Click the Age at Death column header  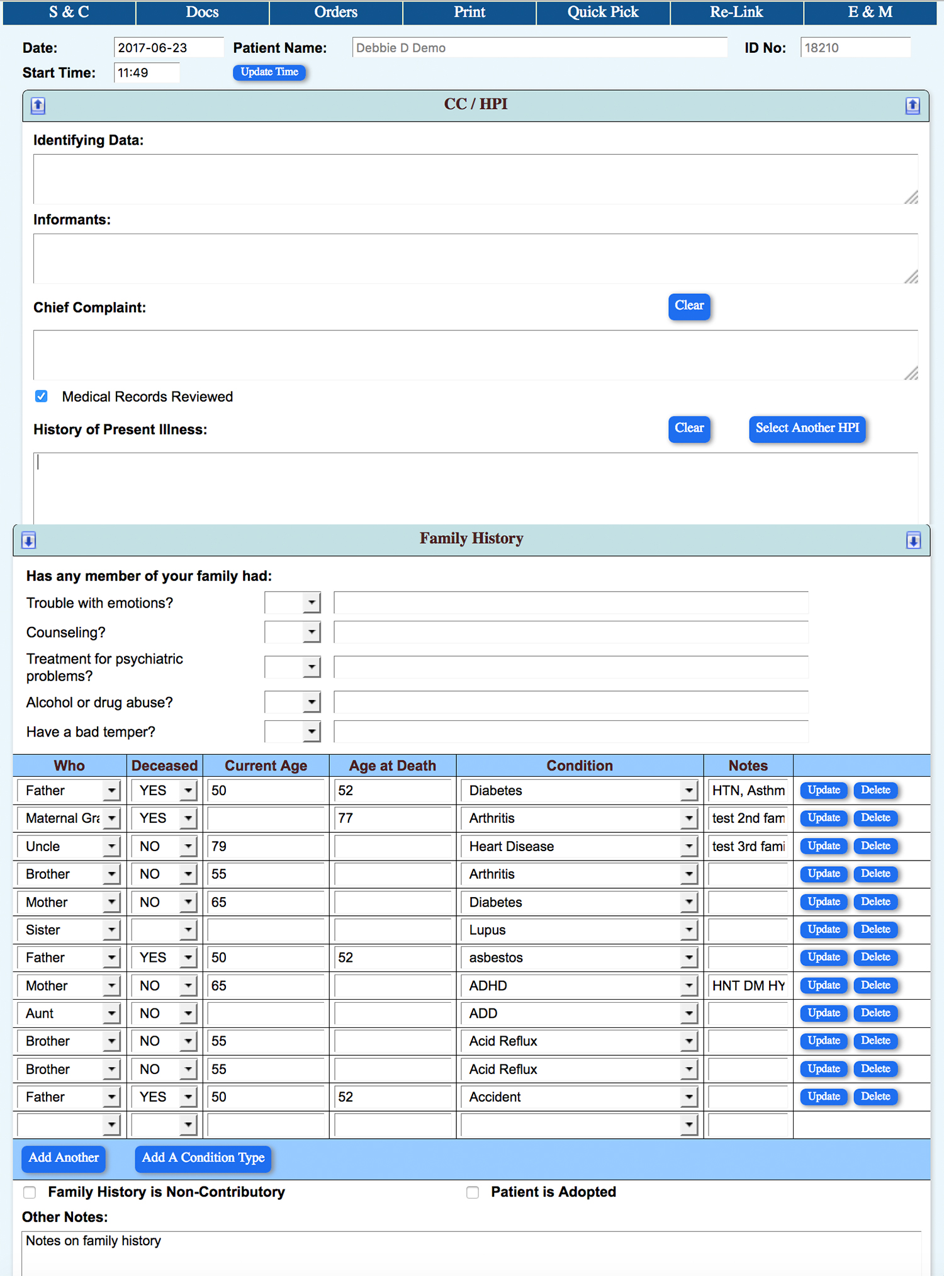(393, 765)
